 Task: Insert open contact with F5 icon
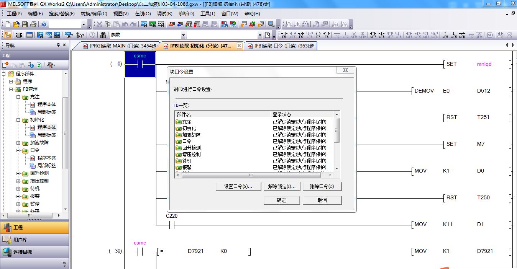pyautogui.click(x=284, y=35)
